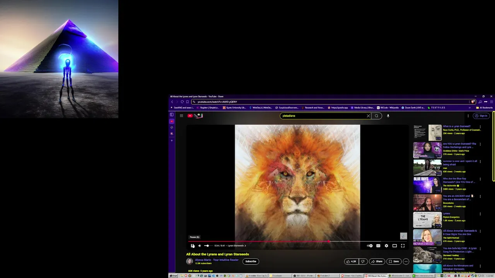Save the video to playlist
This screenshot has width=495, height=278.
pyautogui.click(x=394, y=261)
